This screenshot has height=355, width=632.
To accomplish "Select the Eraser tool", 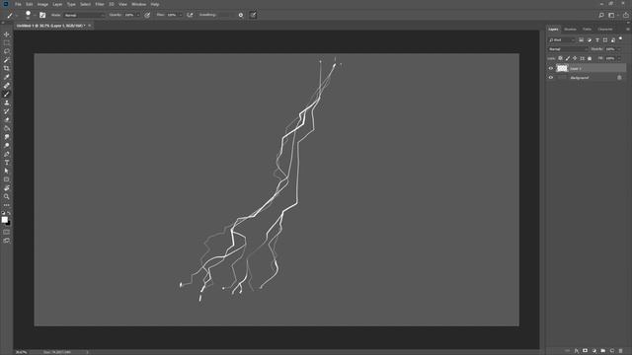I will [x=7, y=119].
